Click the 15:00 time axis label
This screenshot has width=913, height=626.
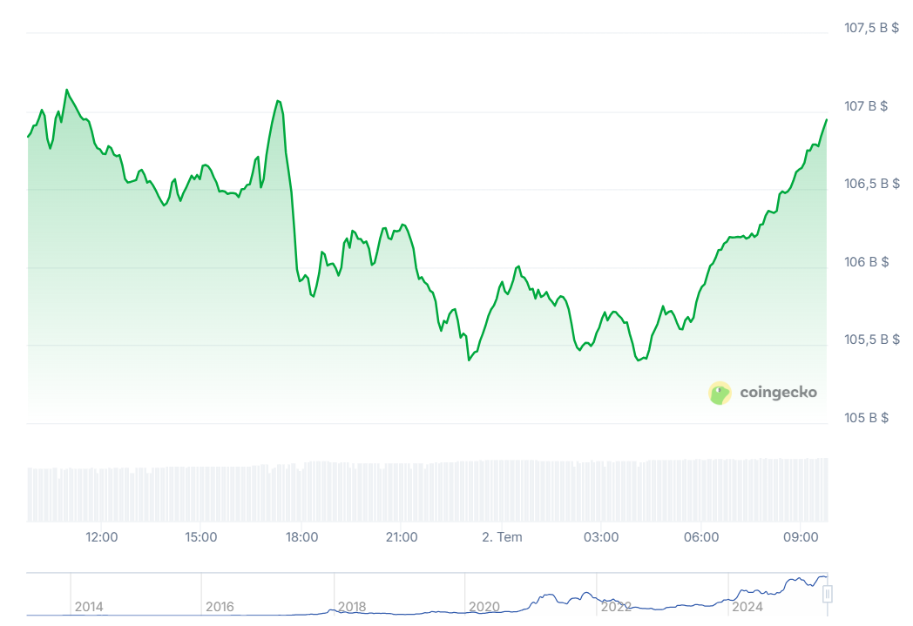(x=201, y=537)
